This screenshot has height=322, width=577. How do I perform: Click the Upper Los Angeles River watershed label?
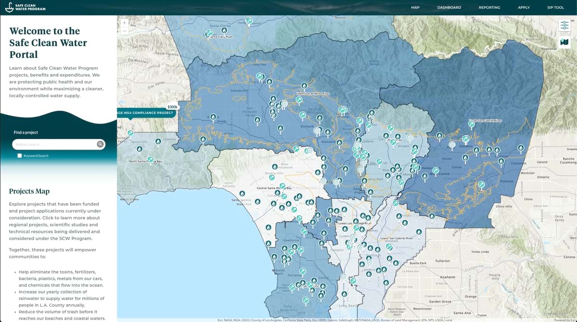pyautogui.click(x=313, y=93)
